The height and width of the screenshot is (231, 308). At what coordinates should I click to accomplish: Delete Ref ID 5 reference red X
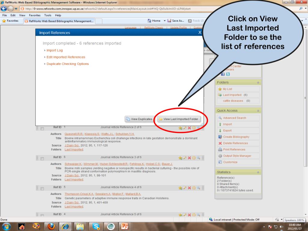coord(189,188)
